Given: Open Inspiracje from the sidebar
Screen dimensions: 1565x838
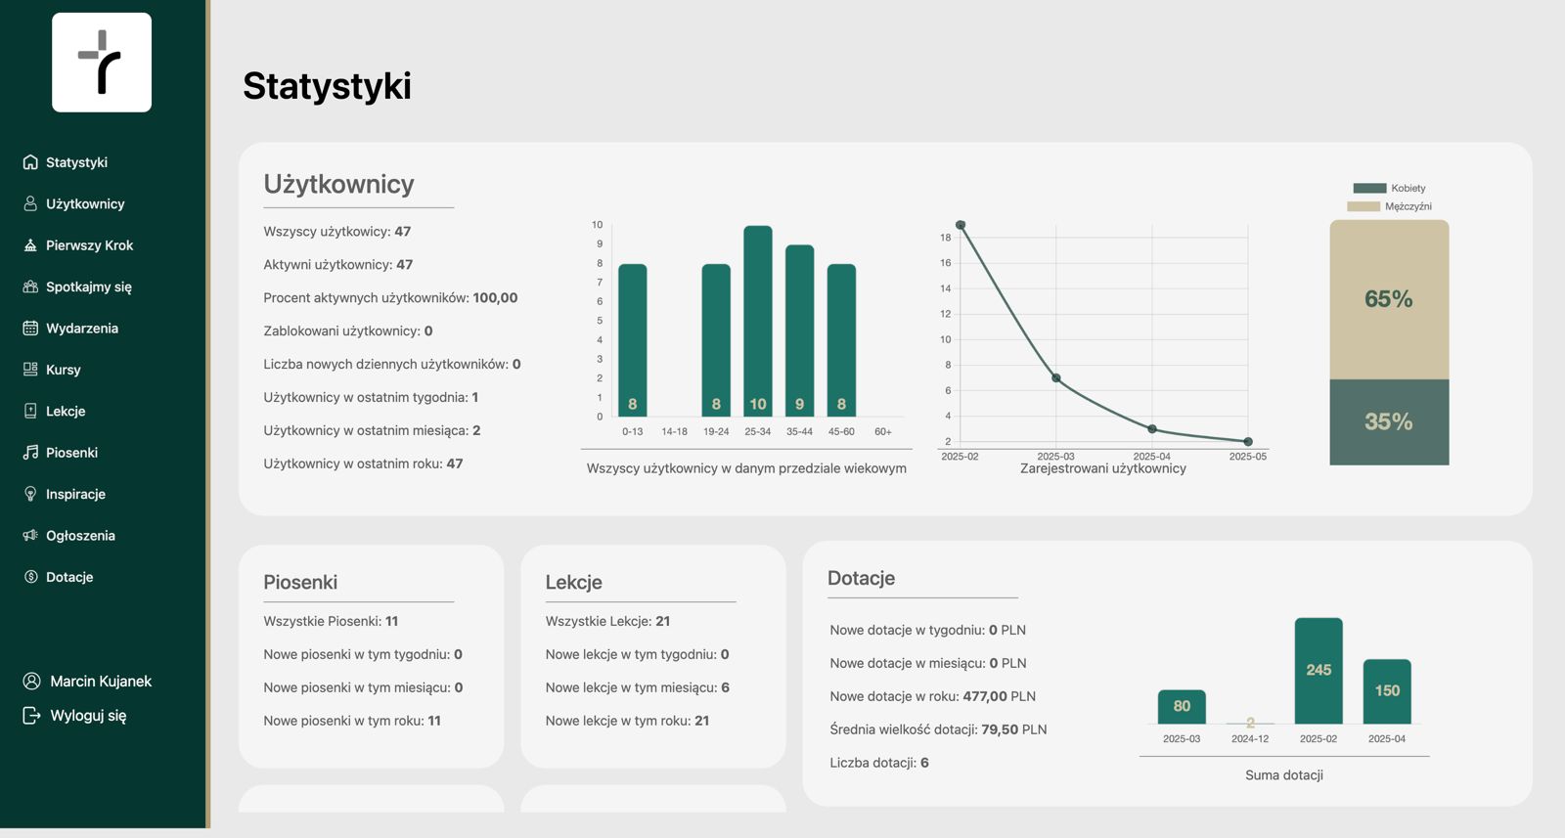Looking at the screenshot, I should (75, 494).
